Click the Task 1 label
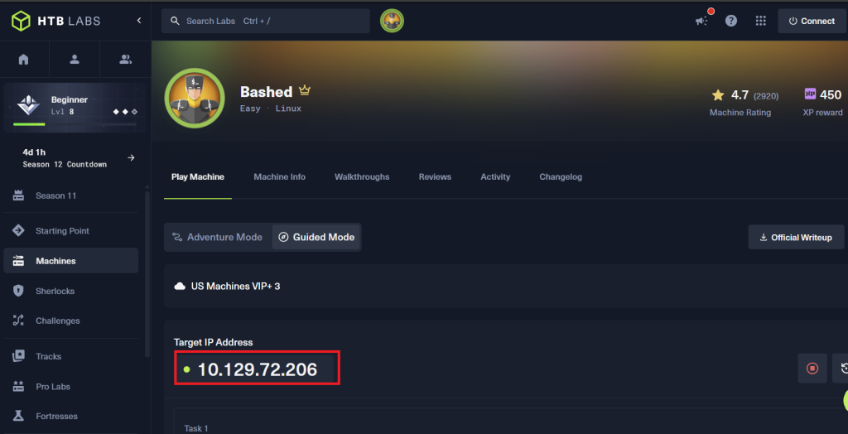Screen dimensions: 848x434 [196, 428]
